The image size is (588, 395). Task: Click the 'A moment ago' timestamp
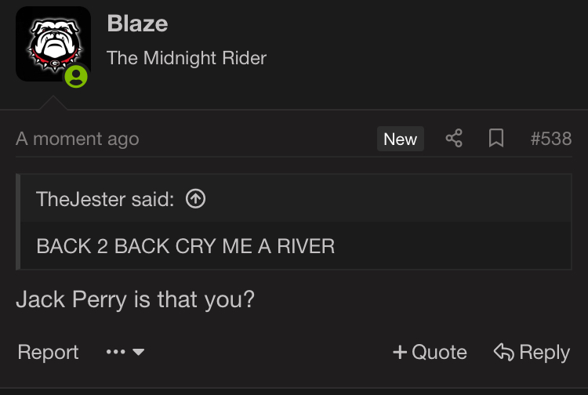[77, 139]
